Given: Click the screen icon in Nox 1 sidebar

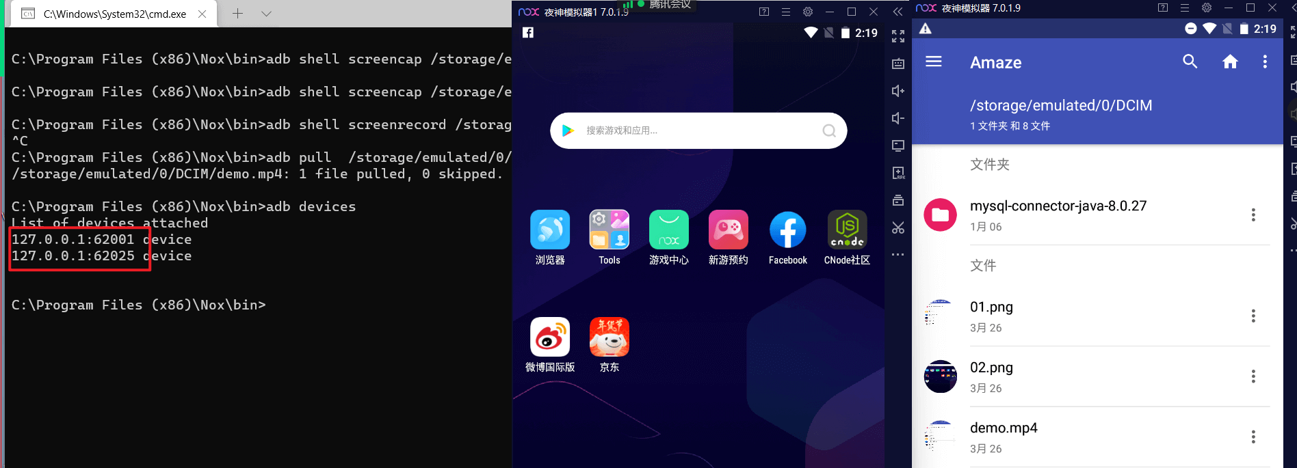Looking at the screenshot, I should 898,146.
